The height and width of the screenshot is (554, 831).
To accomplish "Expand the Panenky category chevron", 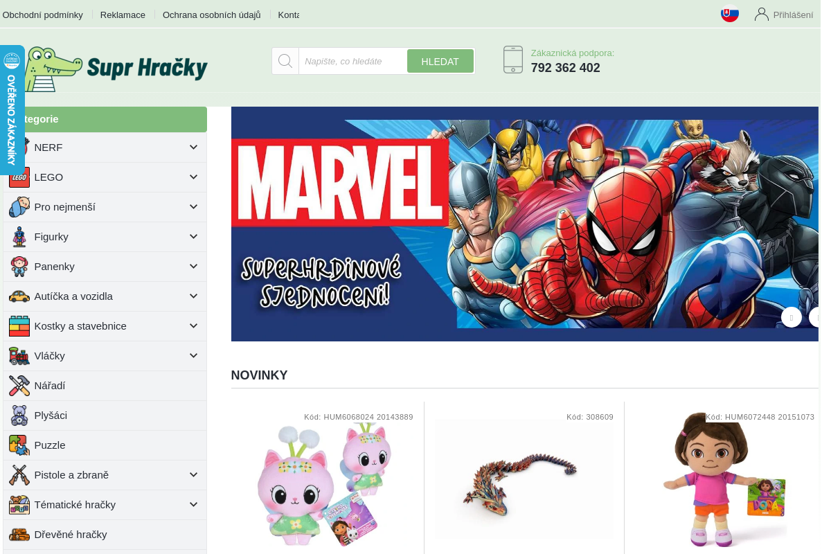I will click(193, 267).
